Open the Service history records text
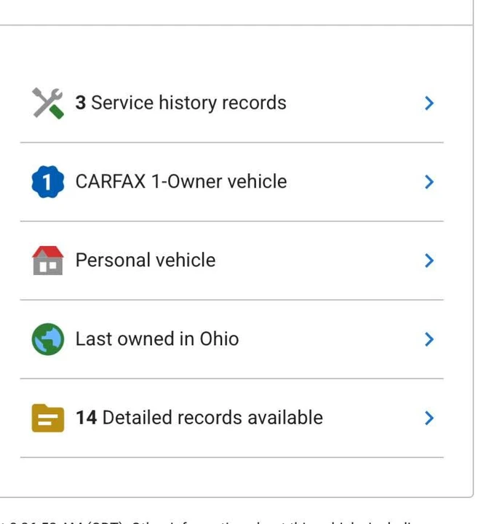486x524 pixels. pyautogui.click(x=180, y=103)
